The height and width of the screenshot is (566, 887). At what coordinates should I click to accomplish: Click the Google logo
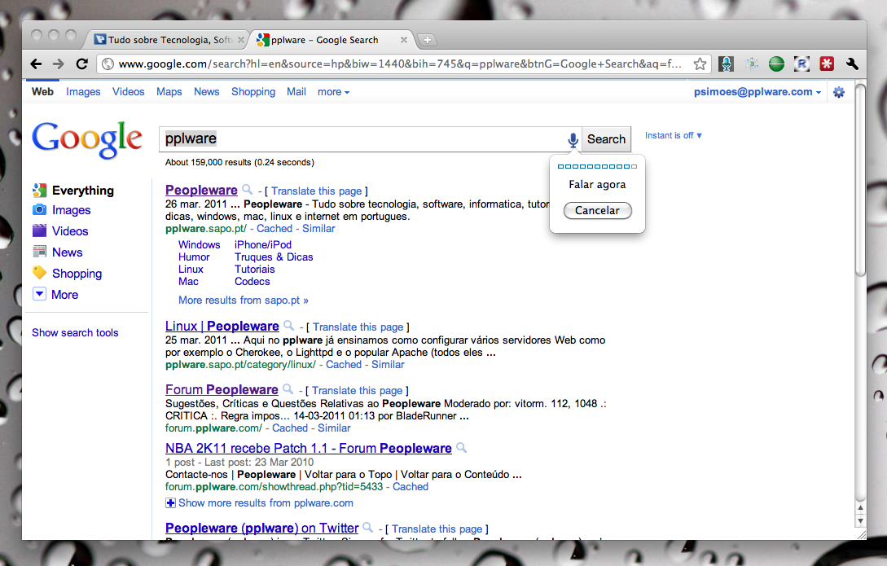[x=86, y=139]
